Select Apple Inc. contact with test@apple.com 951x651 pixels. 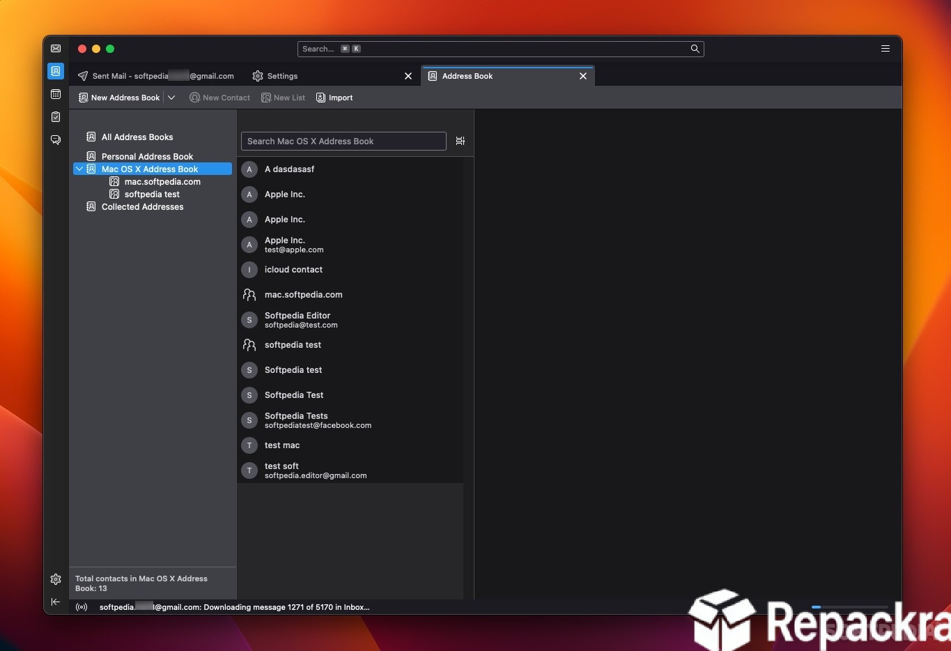point(350,245)
